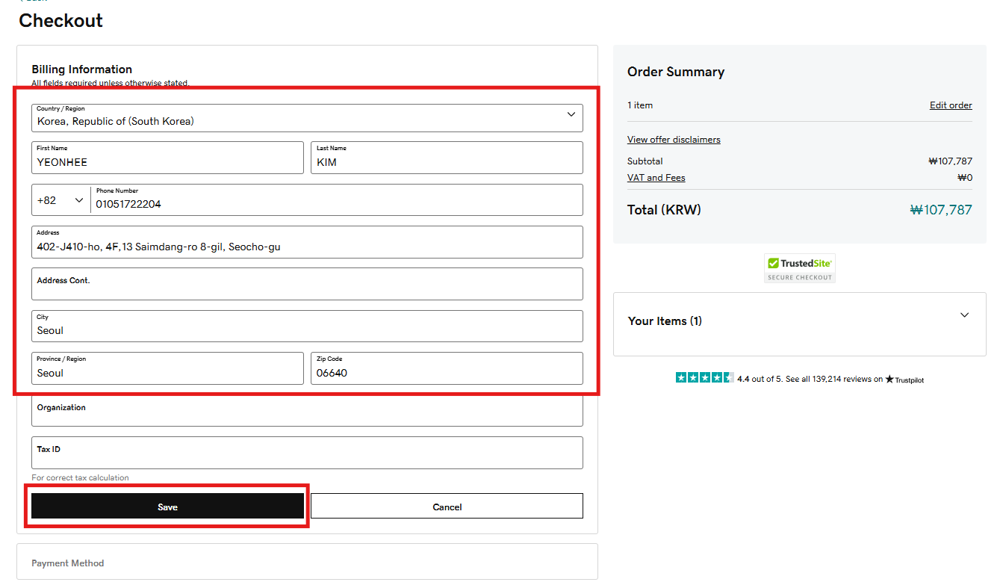Screen dimensions: 1006x588
Task: Open the +82 phone country code dropdown
Action: (x=61, y=200)
